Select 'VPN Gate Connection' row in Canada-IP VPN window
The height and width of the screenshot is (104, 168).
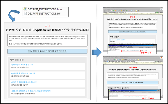[x=114, y=96]
